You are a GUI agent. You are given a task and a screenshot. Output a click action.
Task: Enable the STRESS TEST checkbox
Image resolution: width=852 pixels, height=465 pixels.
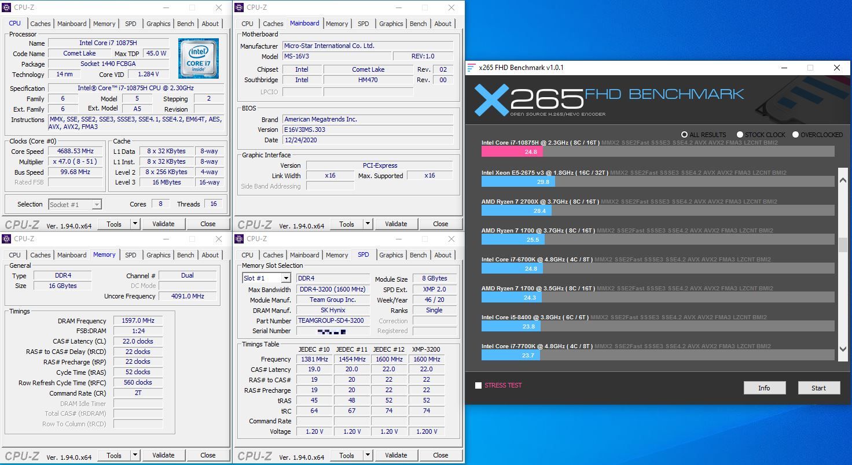click(x=478, y=385)
